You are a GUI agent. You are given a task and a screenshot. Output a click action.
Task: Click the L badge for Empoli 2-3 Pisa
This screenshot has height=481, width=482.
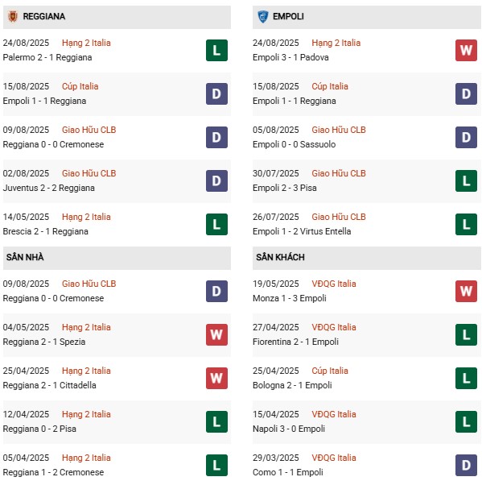click(466, 180)
